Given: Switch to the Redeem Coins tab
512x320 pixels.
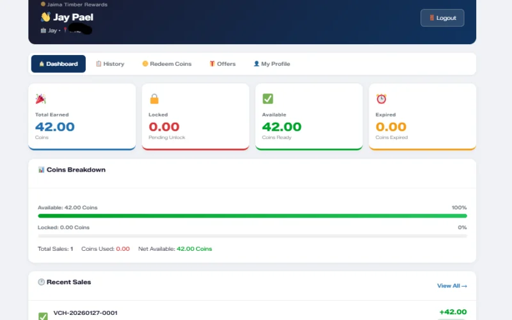Looking at the screenshot, I should (x=166, y=64).
